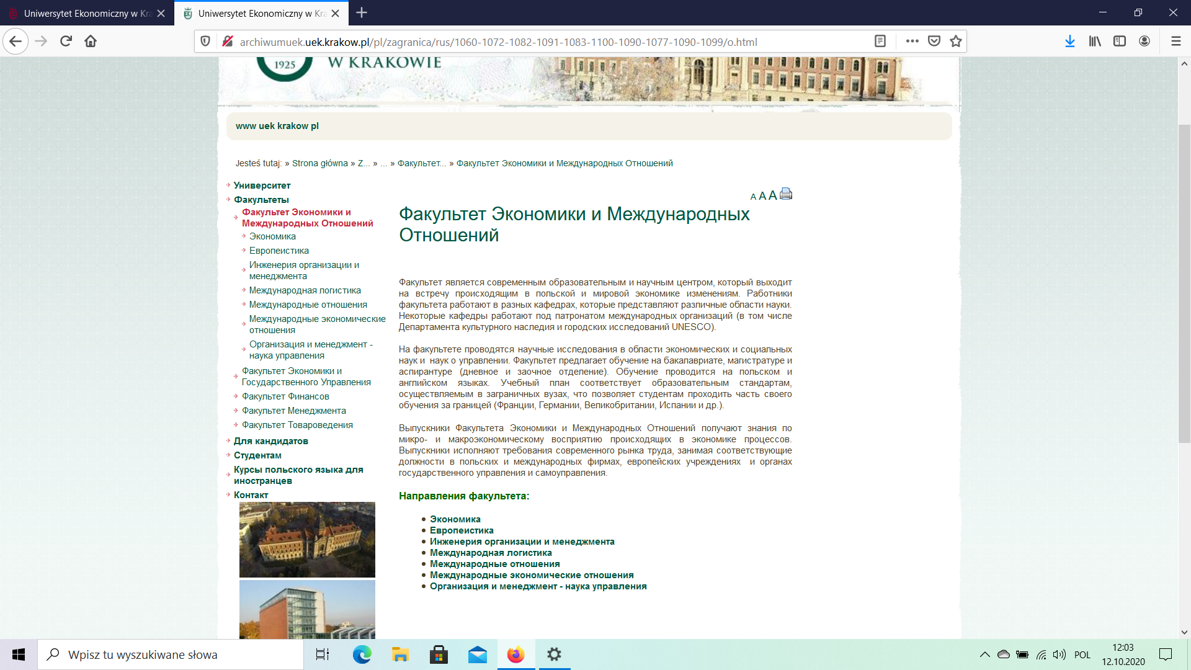Open a new browser tab

click(362, 13)
